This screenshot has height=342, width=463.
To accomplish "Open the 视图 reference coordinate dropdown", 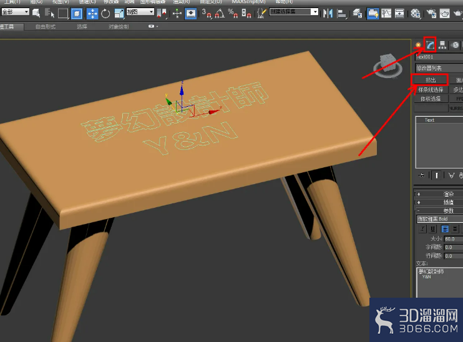I will pyautogui.click(x=140, y=12).
